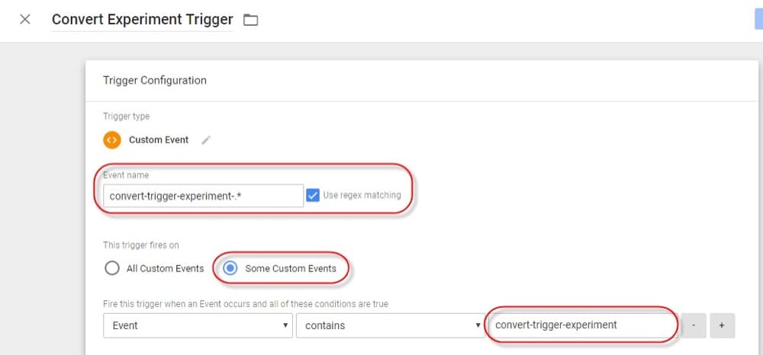Select the Some Custom Events radio button
The height and width of the screenshot is (355, 763).
230,268
